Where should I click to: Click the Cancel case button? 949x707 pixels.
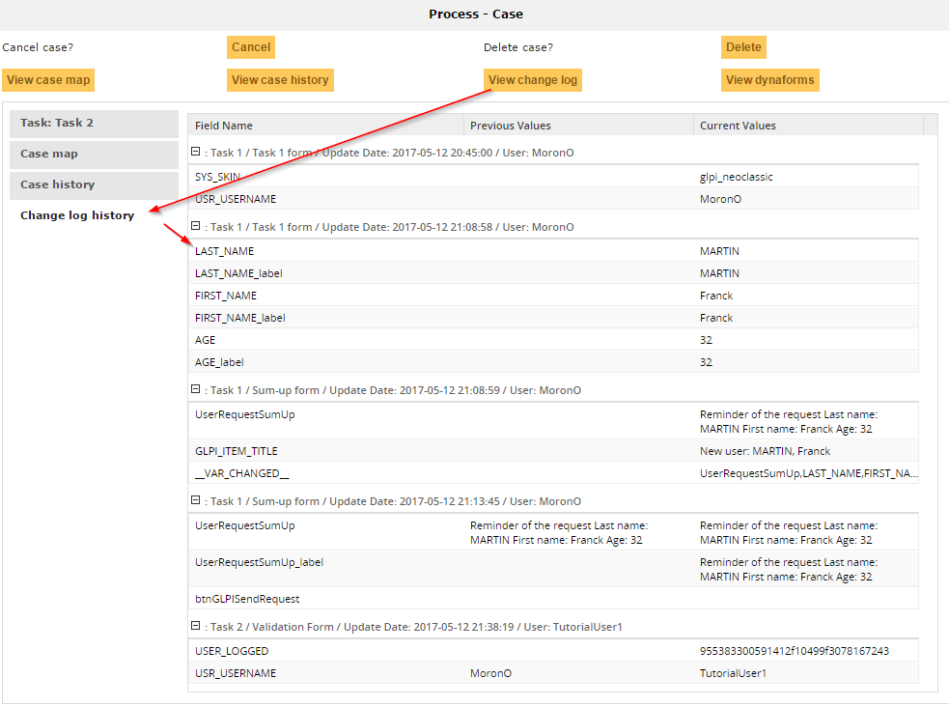[x=251, y=47]
